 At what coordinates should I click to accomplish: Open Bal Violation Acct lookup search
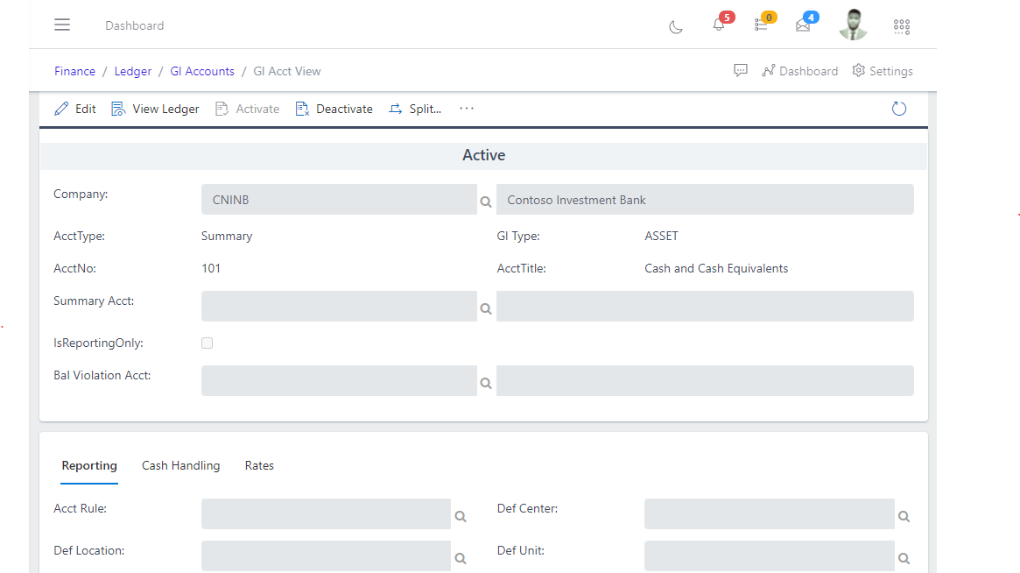point(485,383)
